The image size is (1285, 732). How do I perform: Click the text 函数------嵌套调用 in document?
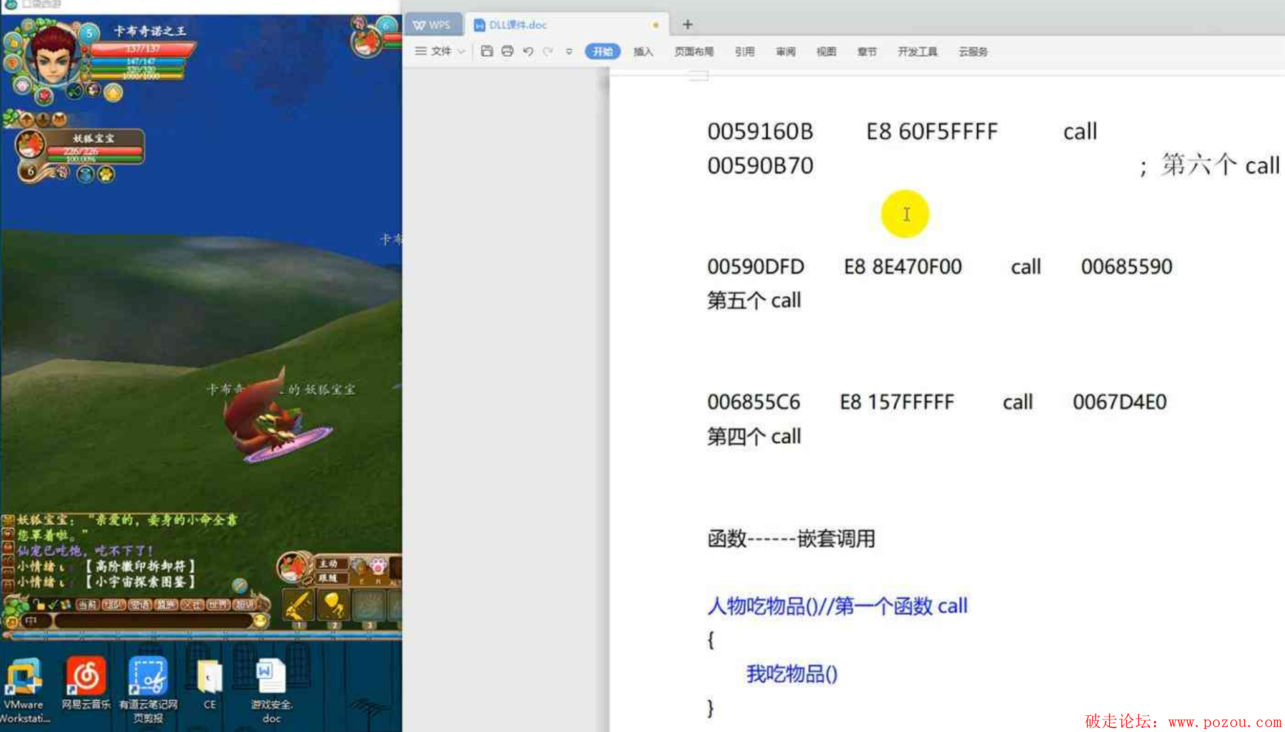click(x=791, y=538)
